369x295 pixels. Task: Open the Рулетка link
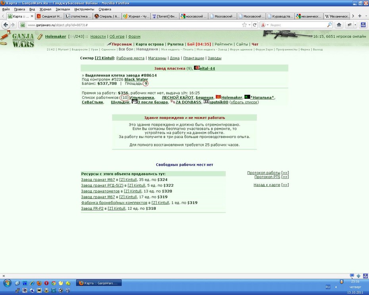(x=175, y=44)
